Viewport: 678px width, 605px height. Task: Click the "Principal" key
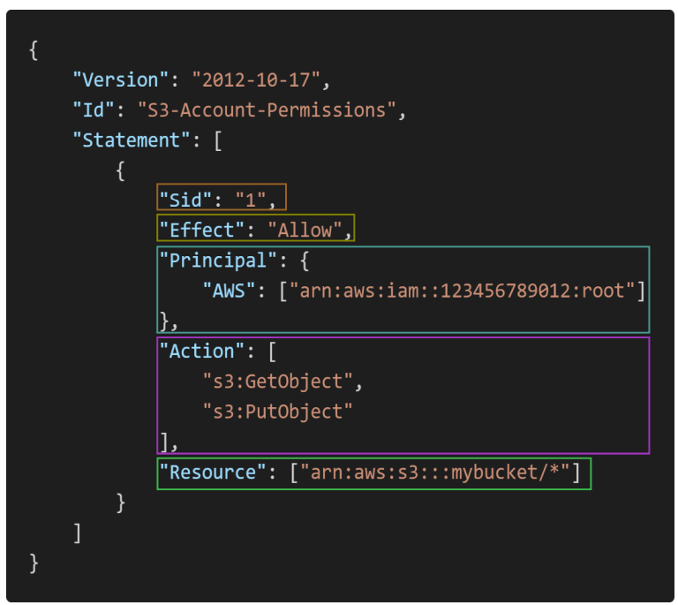(x=218, y=261)
